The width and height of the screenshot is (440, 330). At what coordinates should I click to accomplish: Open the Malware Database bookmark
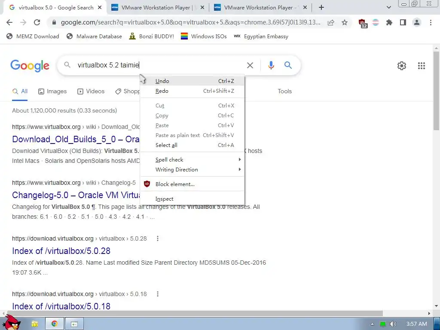pyautogui.click(x=94, y=37)
